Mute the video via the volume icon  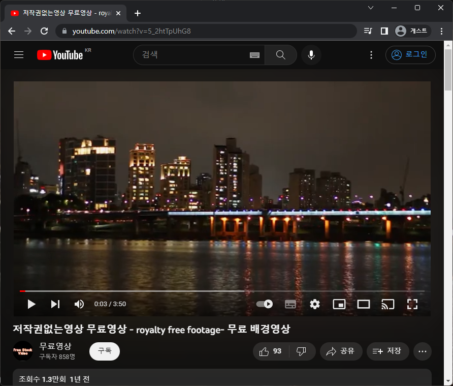79,304
